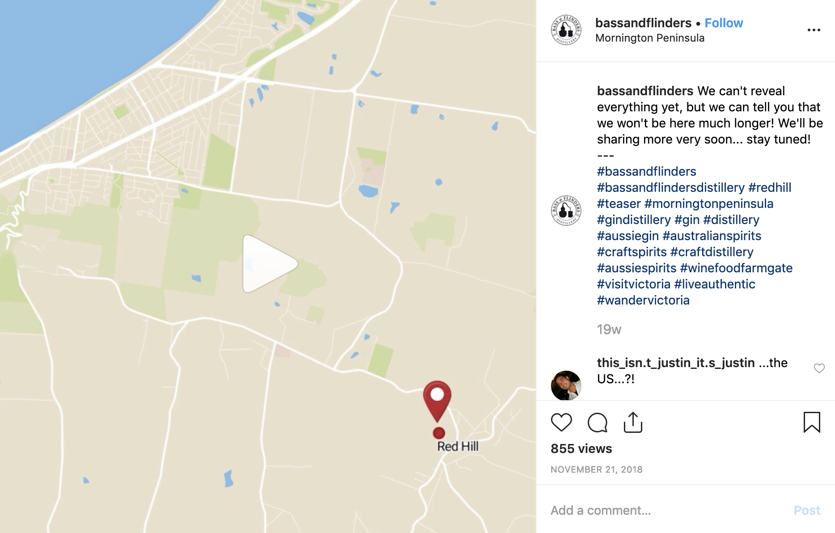The width and height of the screenshot is (835, 533).
Task: Open the #winefoodfarmgate hashtag
Action: [736, 268]
